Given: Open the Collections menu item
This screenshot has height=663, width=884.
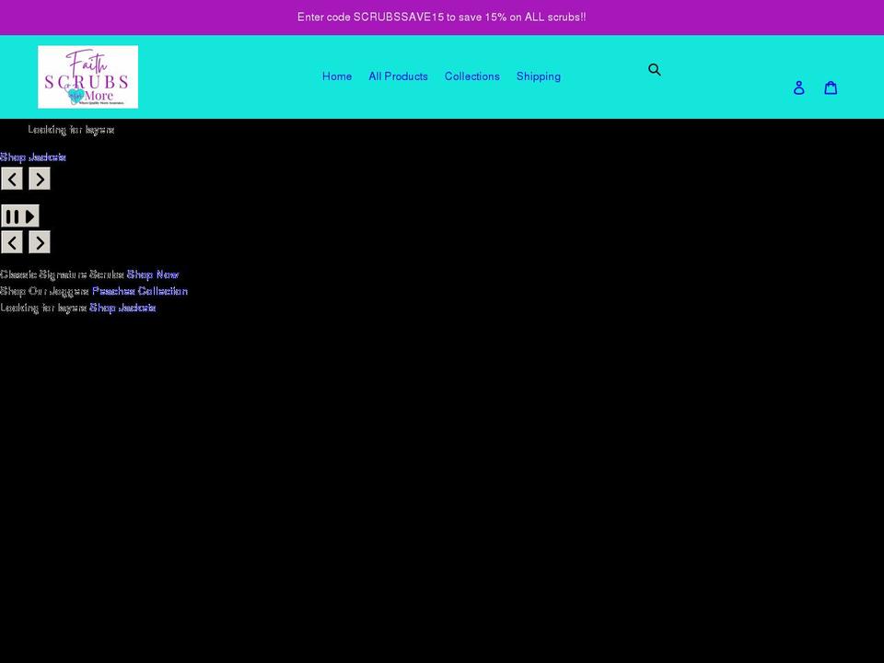Looking at the screenshot, I should tap(471, 76).
